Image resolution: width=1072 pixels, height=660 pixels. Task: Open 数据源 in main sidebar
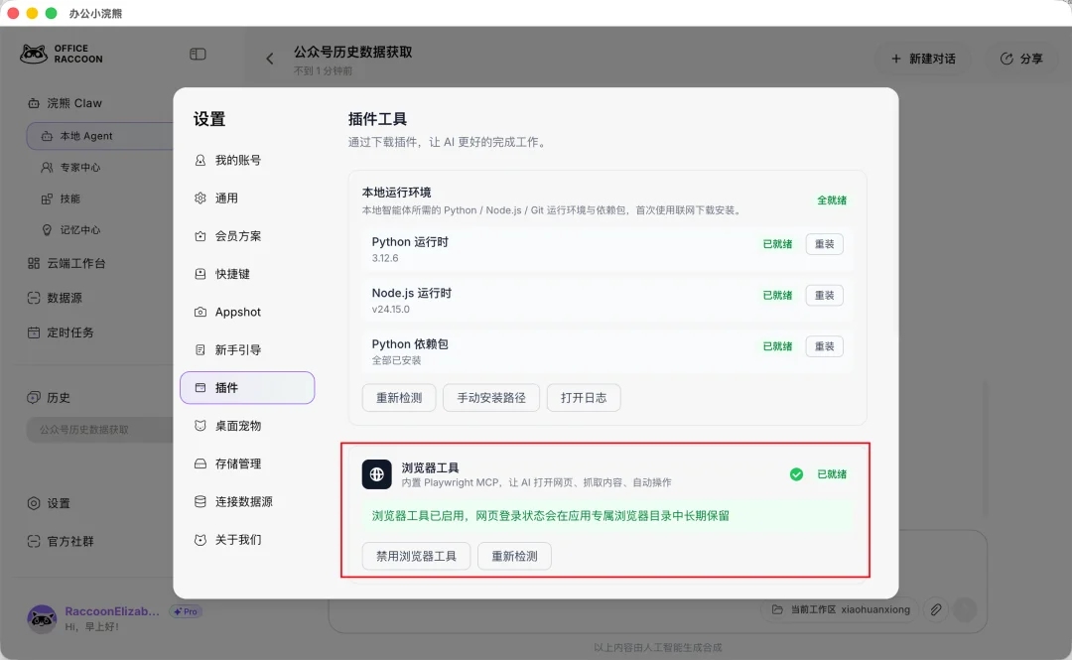tap(55, 298)
